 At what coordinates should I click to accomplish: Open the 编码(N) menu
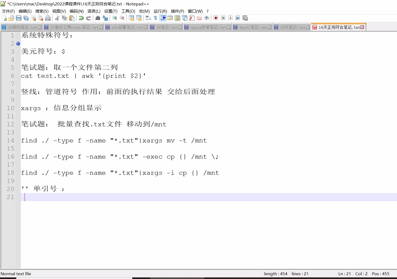pyautogui.click(x=76, y=11)
